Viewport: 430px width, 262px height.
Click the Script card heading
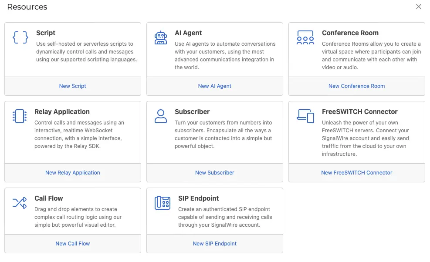click(x=46, y=33)
